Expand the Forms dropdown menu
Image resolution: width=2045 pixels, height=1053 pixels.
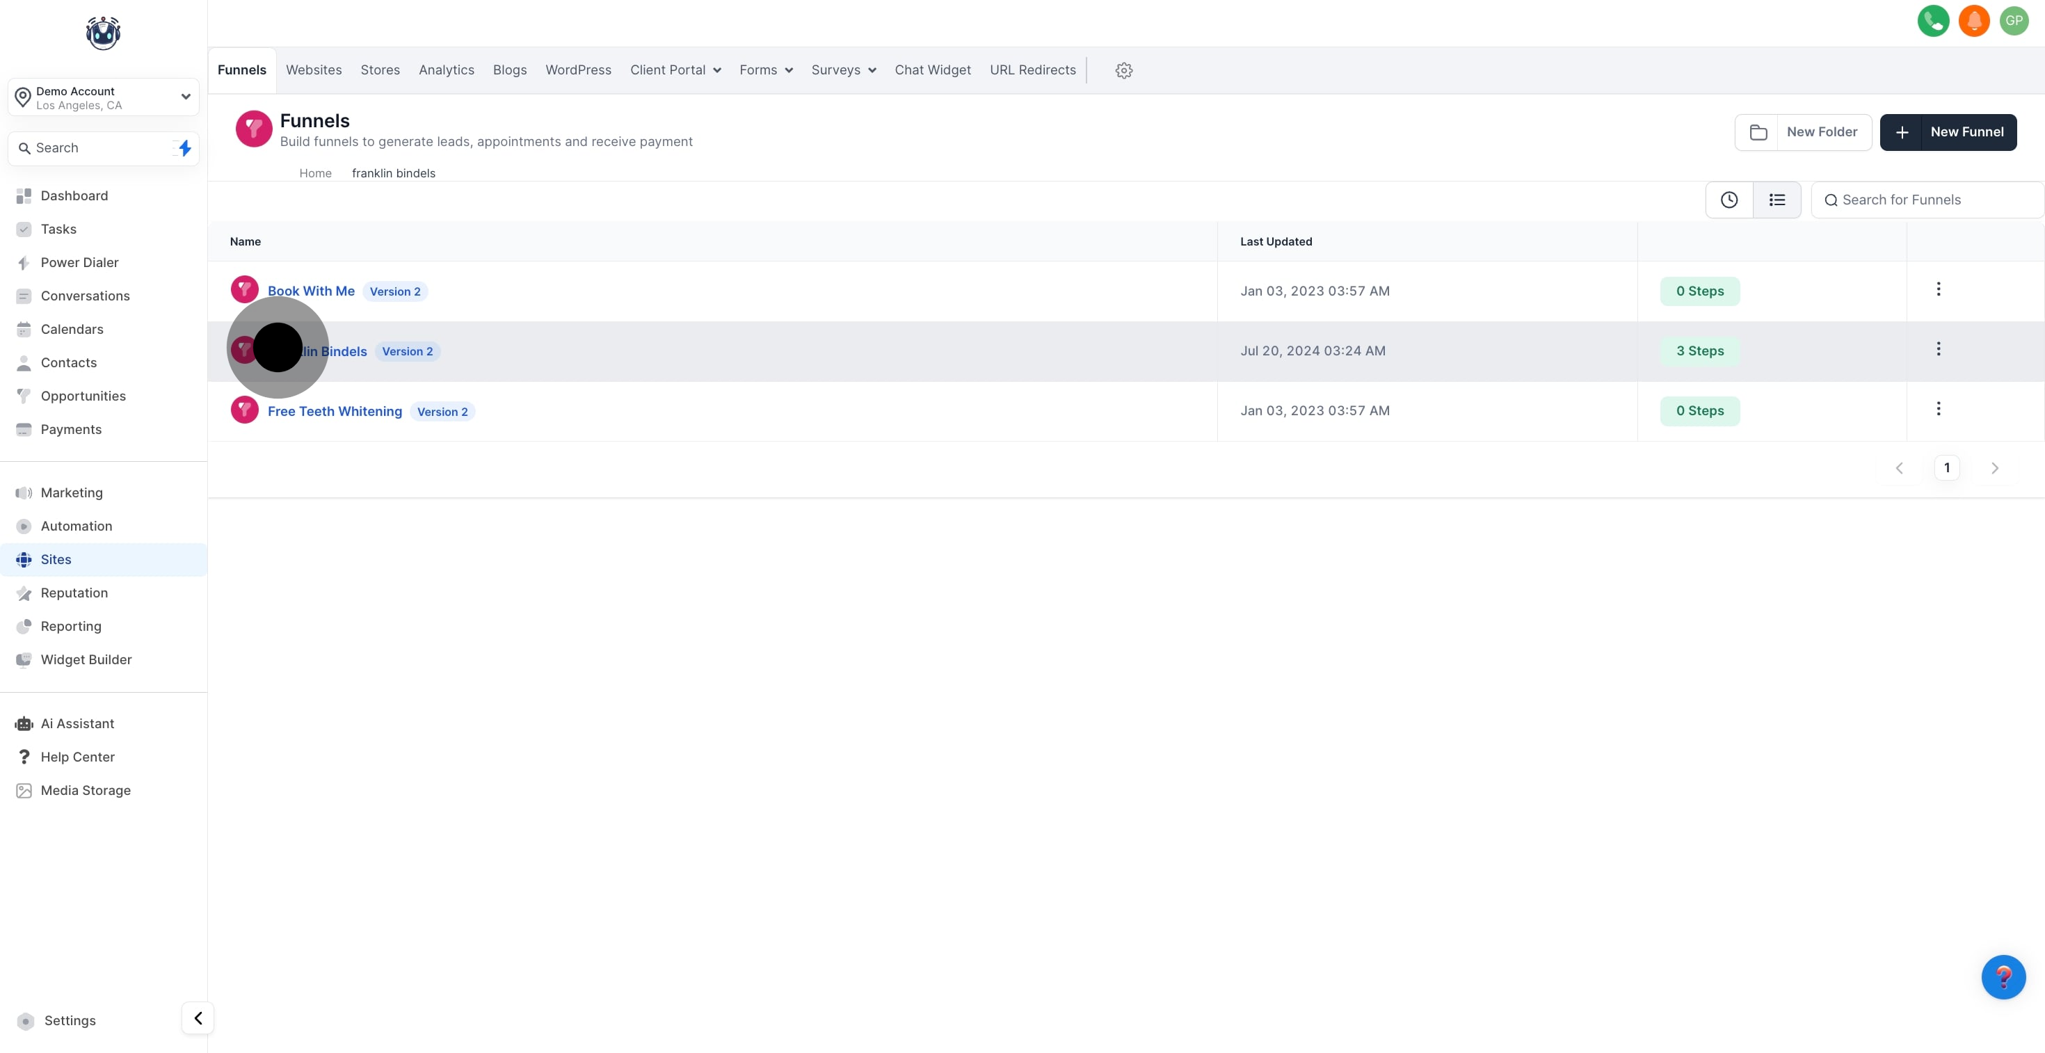click(x=765, y=71)
